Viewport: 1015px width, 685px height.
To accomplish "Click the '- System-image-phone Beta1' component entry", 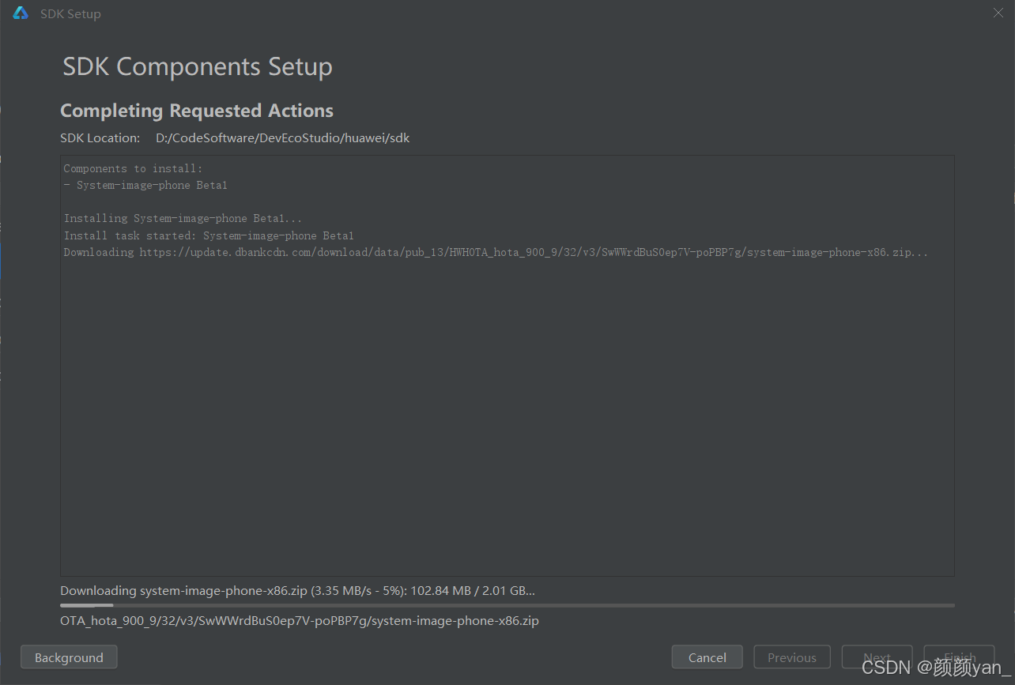I will point(145,185).
